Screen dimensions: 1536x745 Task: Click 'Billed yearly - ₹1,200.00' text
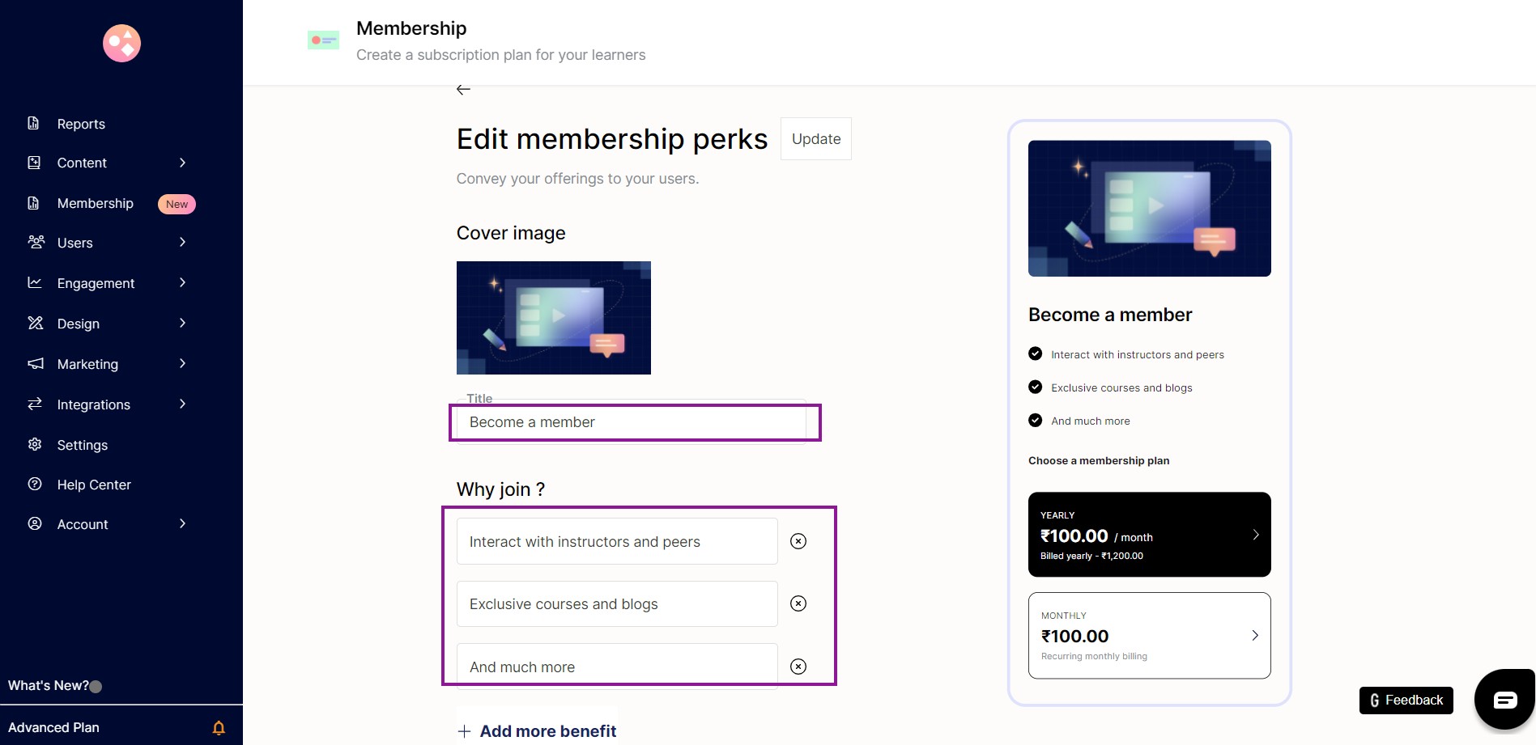[x=1091, y=556]
